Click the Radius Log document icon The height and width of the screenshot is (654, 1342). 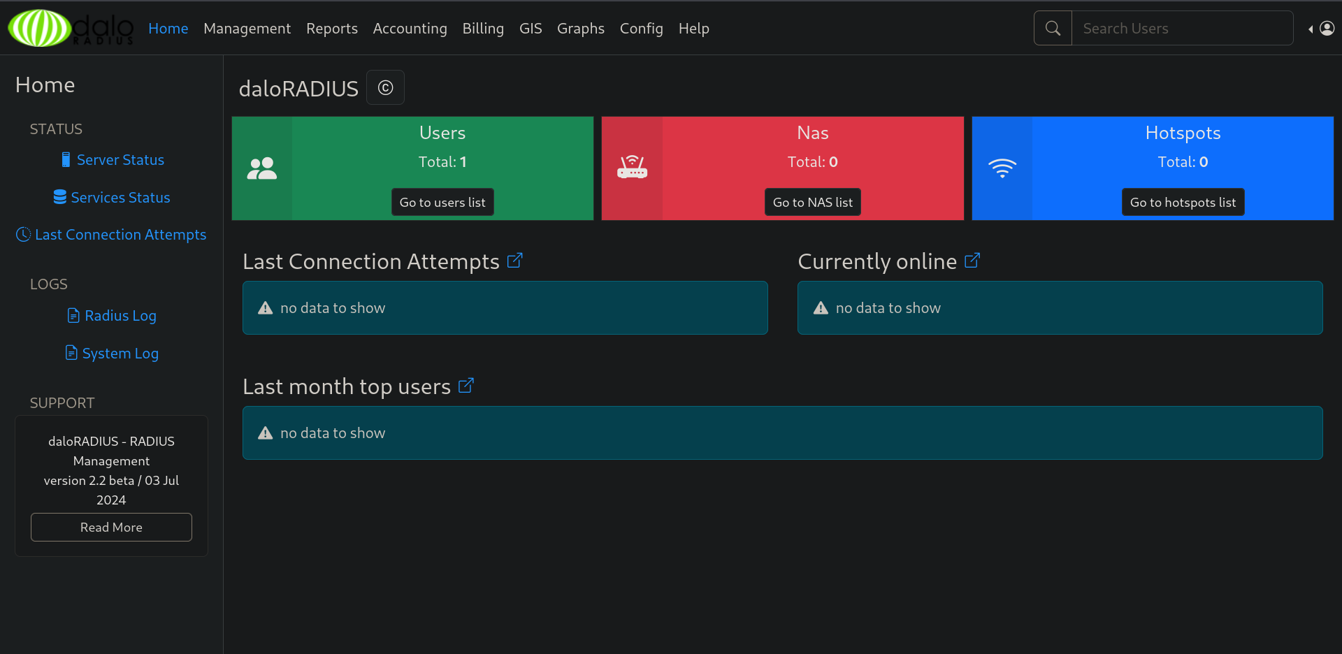tap(73, 315)
